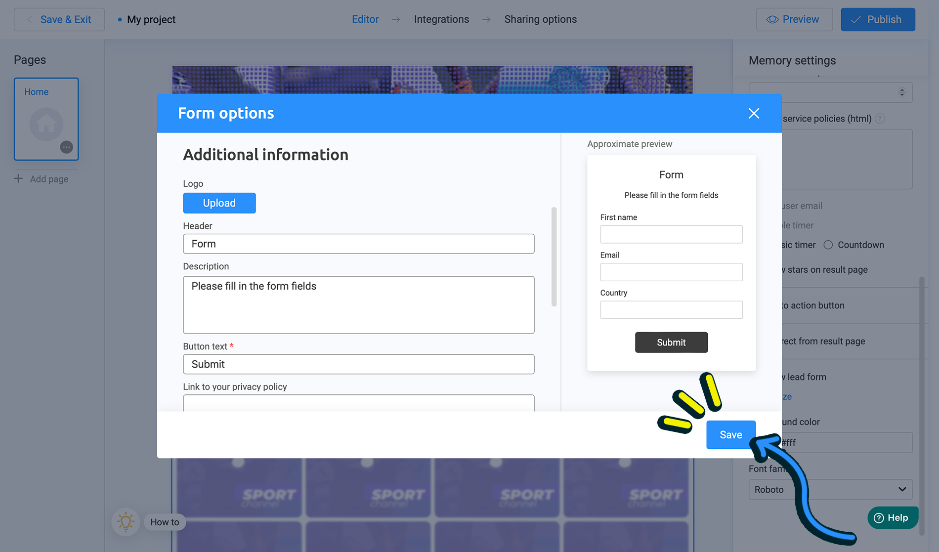Publish the project
This screenshot has height=552, width=939.
click(x=878, y=19)
